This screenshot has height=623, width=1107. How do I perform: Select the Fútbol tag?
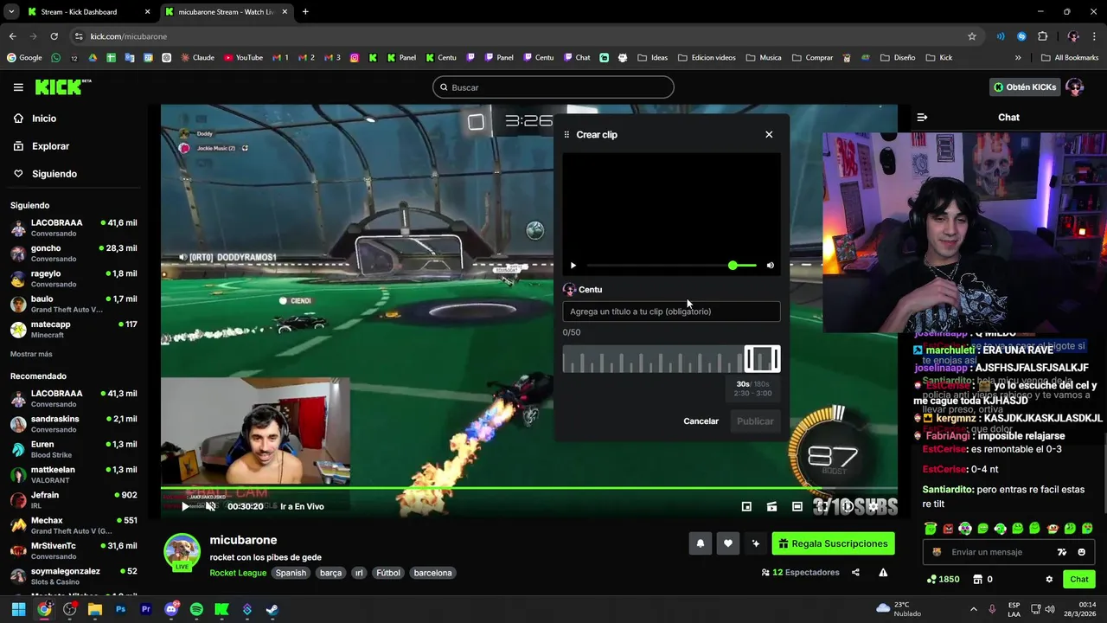pyautogui.click(x=388, y=573)
